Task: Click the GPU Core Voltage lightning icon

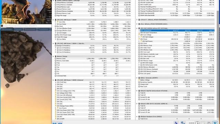Action: [x=139, y=35]
